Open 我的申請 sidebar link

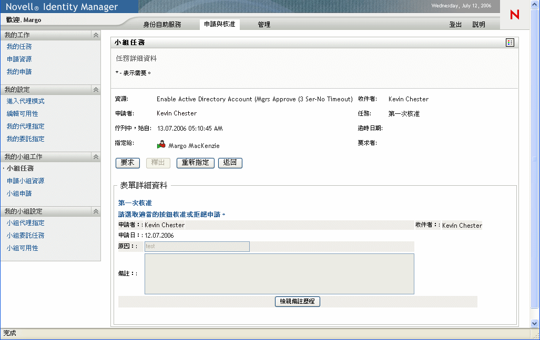click(19, 71)
